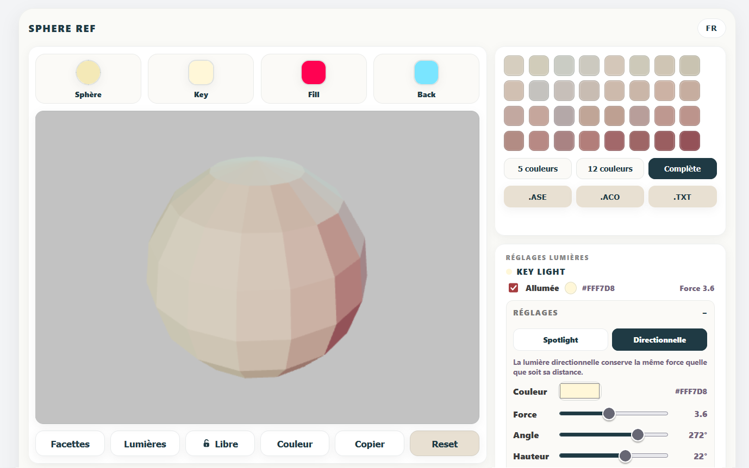The height and width of the screenshot is (468, 749).
Task: Click the directional light description text
Action: pyautogui.click(x=610, y=367)
